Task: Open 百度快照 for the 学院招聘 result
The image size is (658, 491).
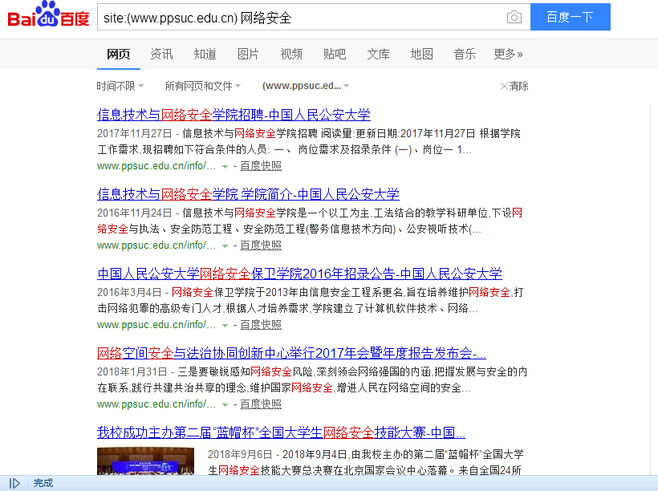Action: point(261,166)
